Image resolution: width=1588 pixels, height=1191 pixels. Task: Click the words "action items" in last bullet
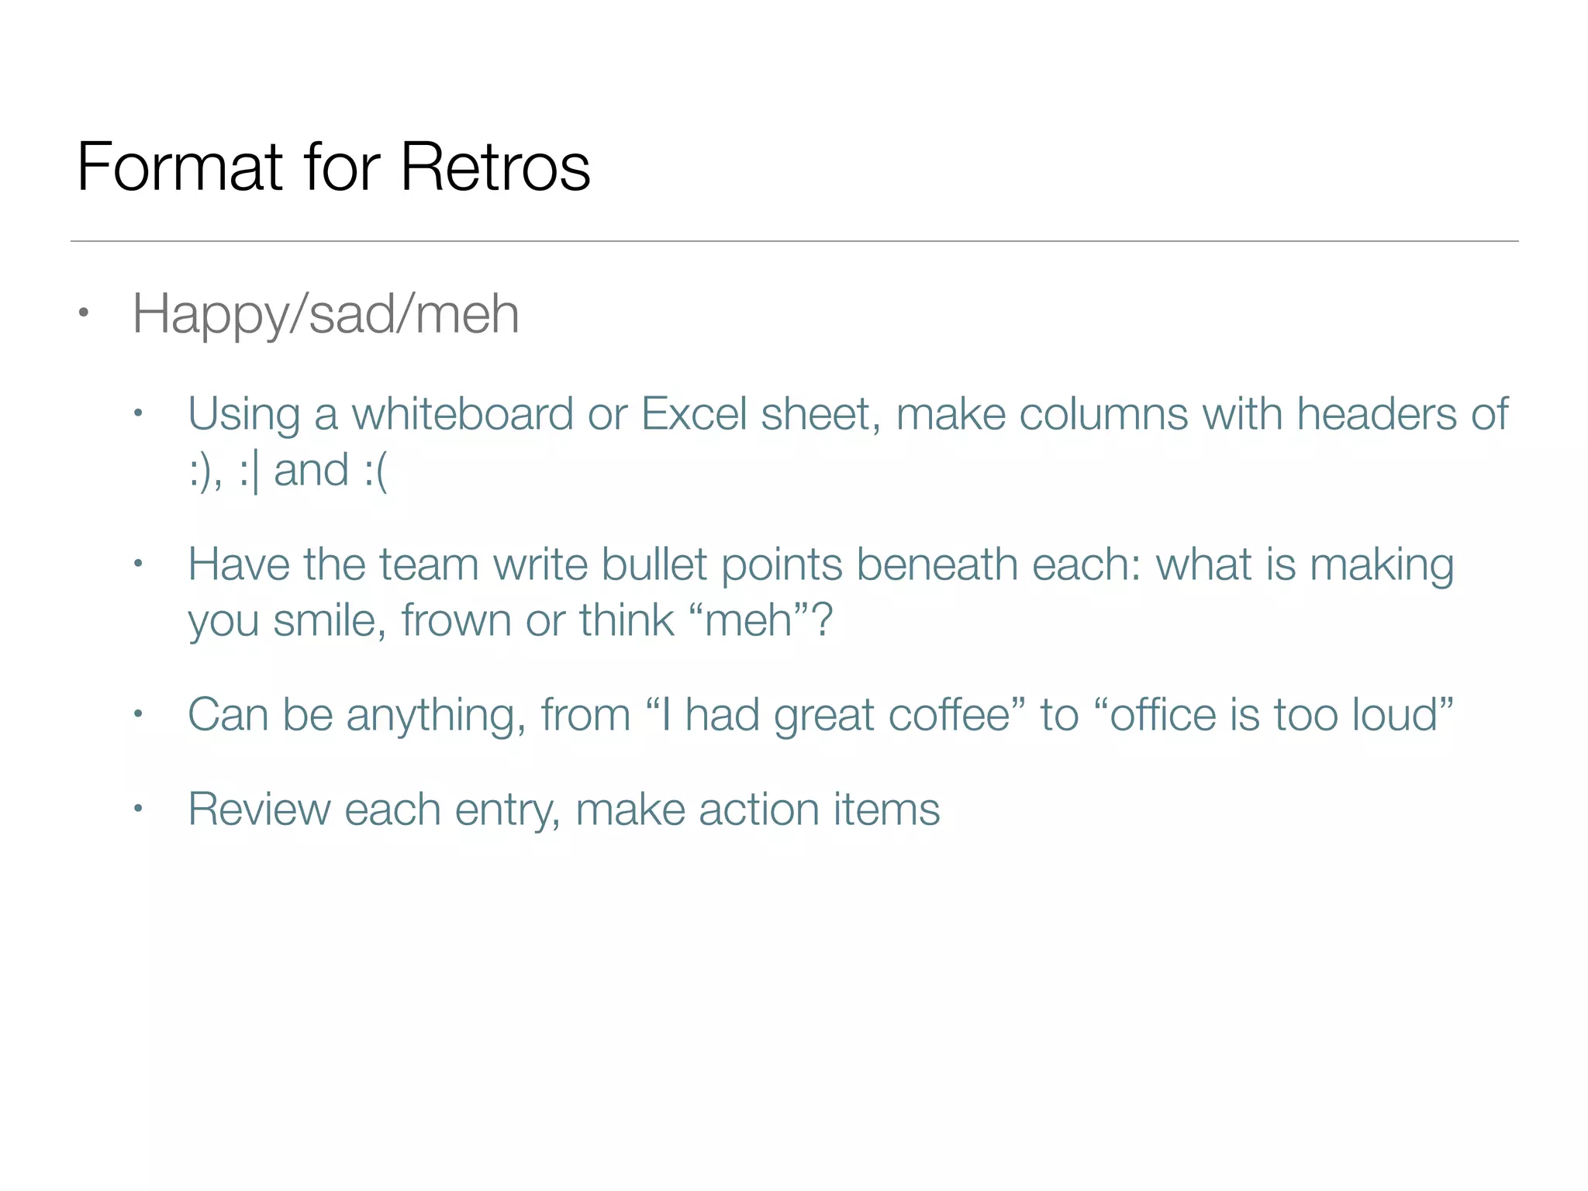click(819, 810)
